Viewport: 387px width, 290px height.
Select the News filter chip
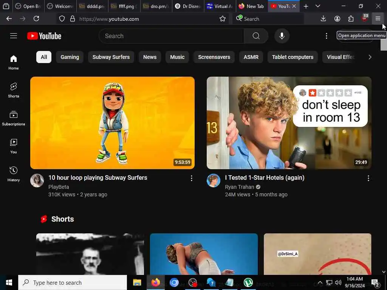click(150, 57)
